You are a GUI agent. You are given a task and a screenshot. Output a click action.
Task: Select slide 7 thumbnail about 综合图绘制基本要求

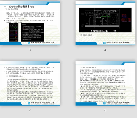coord(30,83)
